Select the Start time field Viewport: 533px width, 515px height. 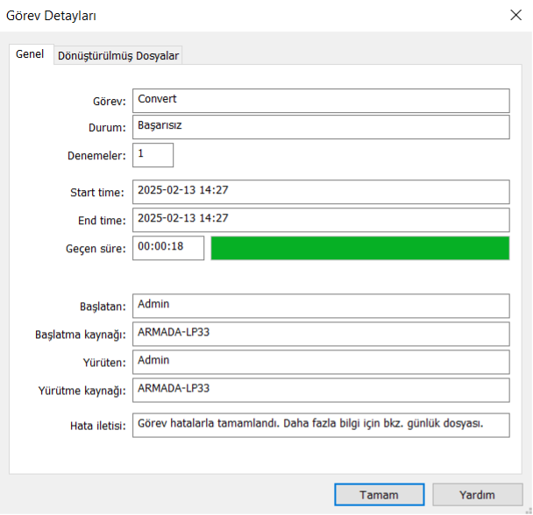[321, 192]
